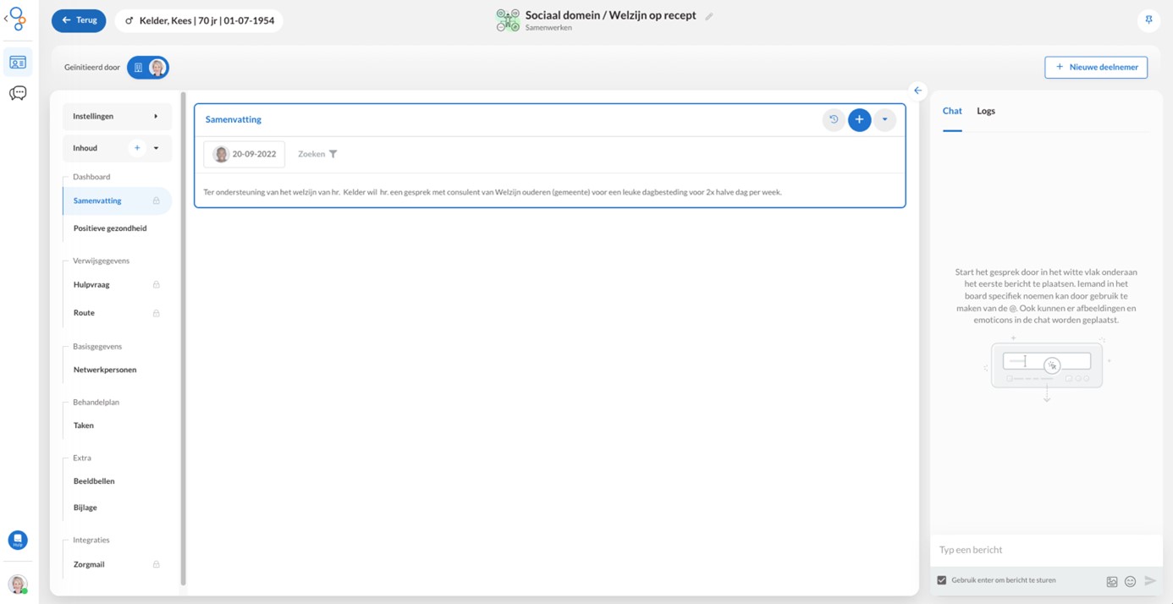Toggle 'Gebruik enter om bericht te sturen' checkbox
The height and width of the screenshot is (604, 1173).
click(x=942, y=580)
